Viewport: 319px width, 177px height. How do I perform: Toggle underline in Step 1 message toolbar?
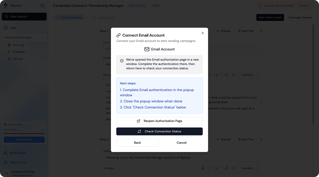tap(217, 75)
